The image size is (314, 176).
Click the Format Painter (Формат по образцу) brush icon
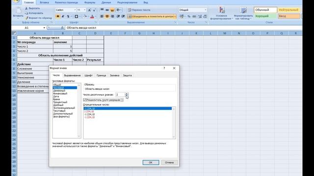(x=26, y=18)
